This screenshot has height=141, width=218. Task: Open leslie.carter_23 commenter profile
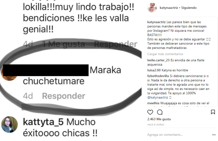158,60
